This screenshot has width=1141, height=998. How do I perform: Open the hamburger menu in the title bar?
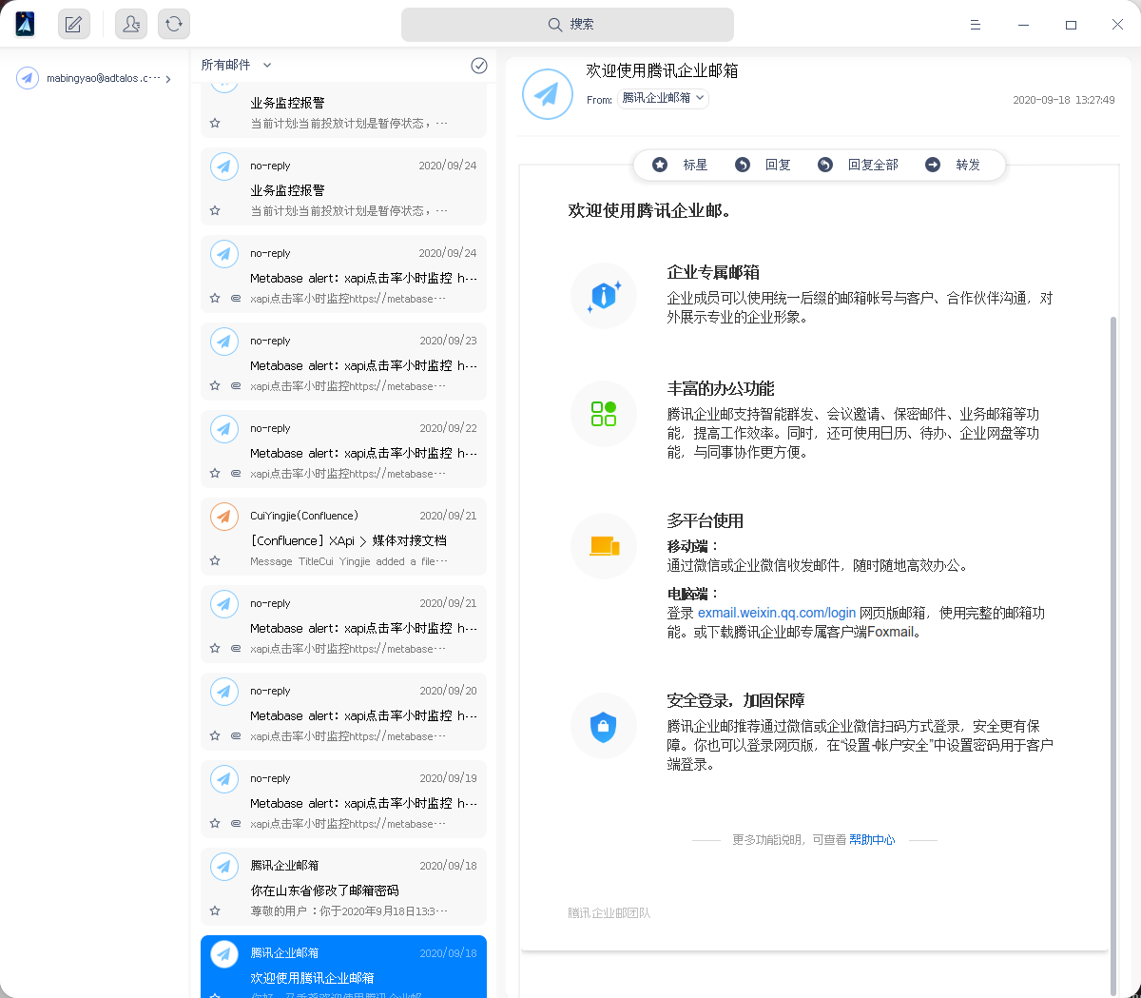[x=976, y=25]
